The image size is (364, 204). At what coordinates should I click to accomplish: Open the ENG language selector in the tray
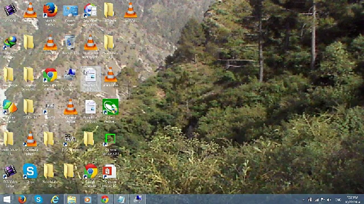coord(339,199)
